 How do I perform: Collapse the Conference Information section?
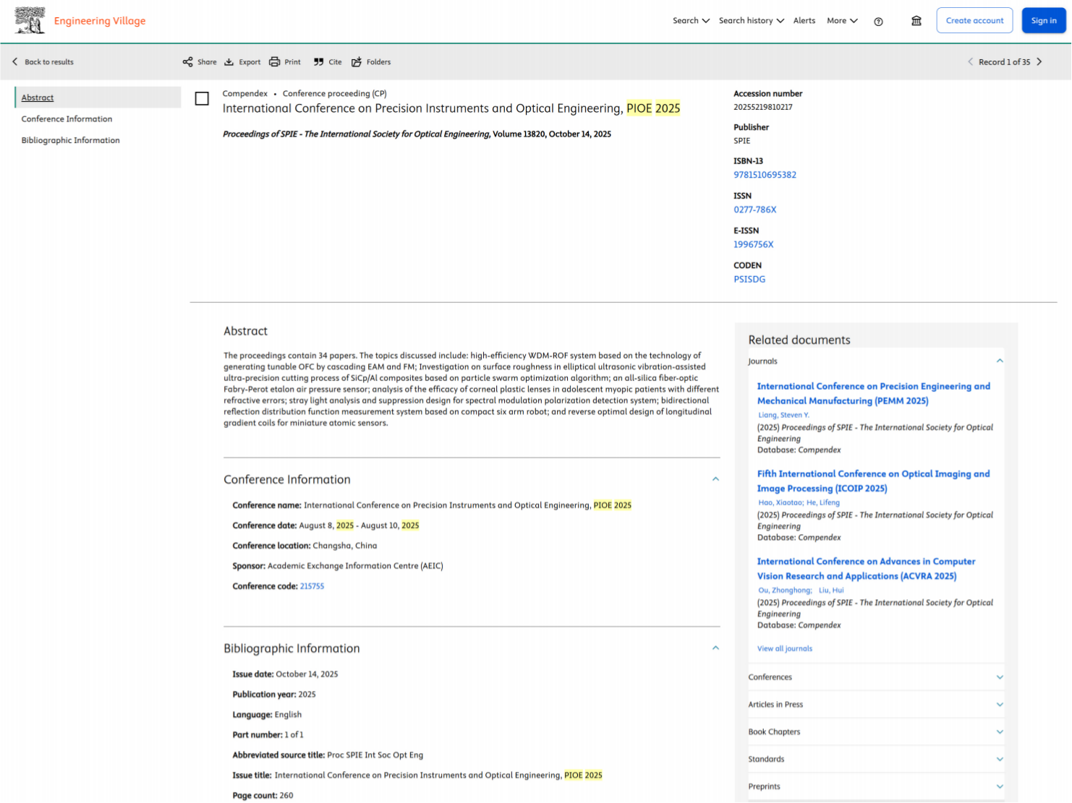point(715,479)
